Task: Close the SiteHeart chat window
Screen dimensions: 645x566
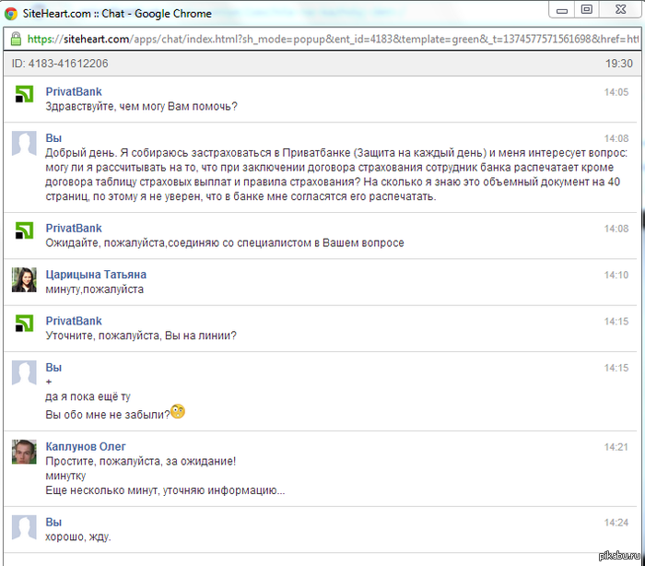Action: coord(620,9)
